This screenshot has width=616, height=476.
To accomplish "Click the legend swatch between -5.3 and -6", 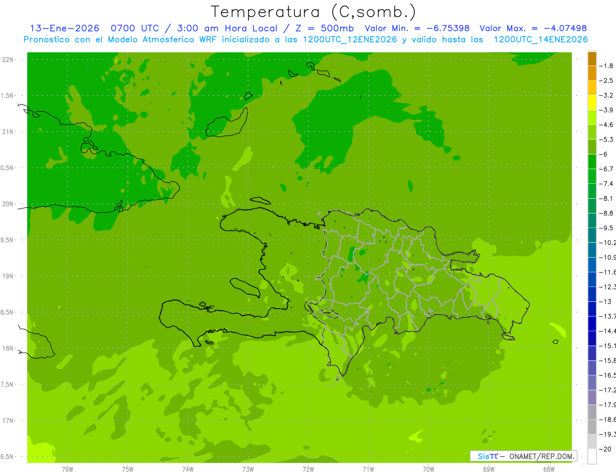I will (592, 147).
